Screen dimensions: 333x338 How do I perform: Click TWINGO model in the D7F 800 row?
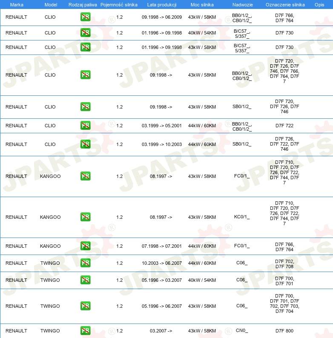50,331
